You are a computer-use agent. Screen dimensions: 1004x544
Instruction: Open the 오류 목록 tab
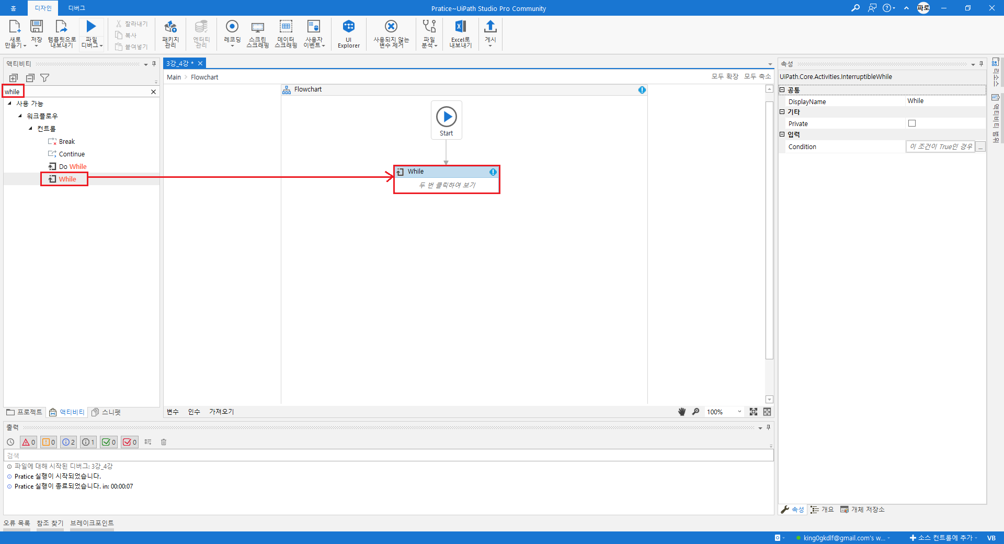[17, 523]
